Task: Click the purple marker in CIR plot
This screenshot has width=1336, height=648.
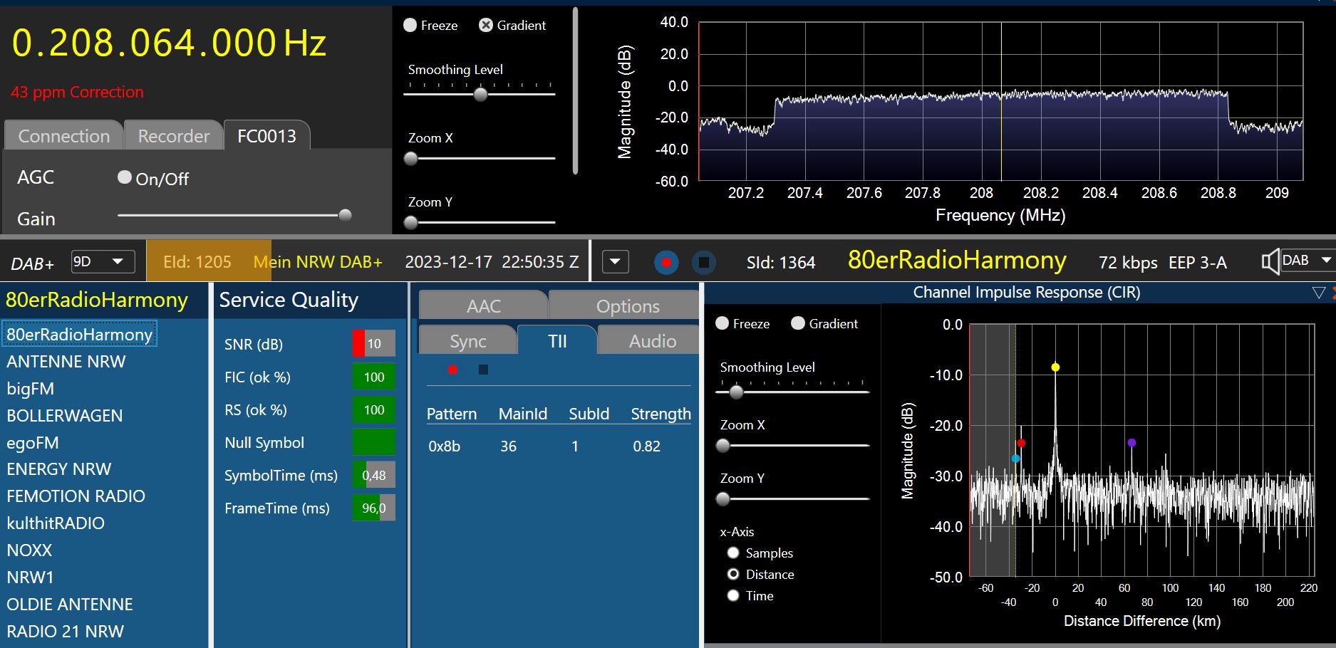Action: [x=1132, y=443]
